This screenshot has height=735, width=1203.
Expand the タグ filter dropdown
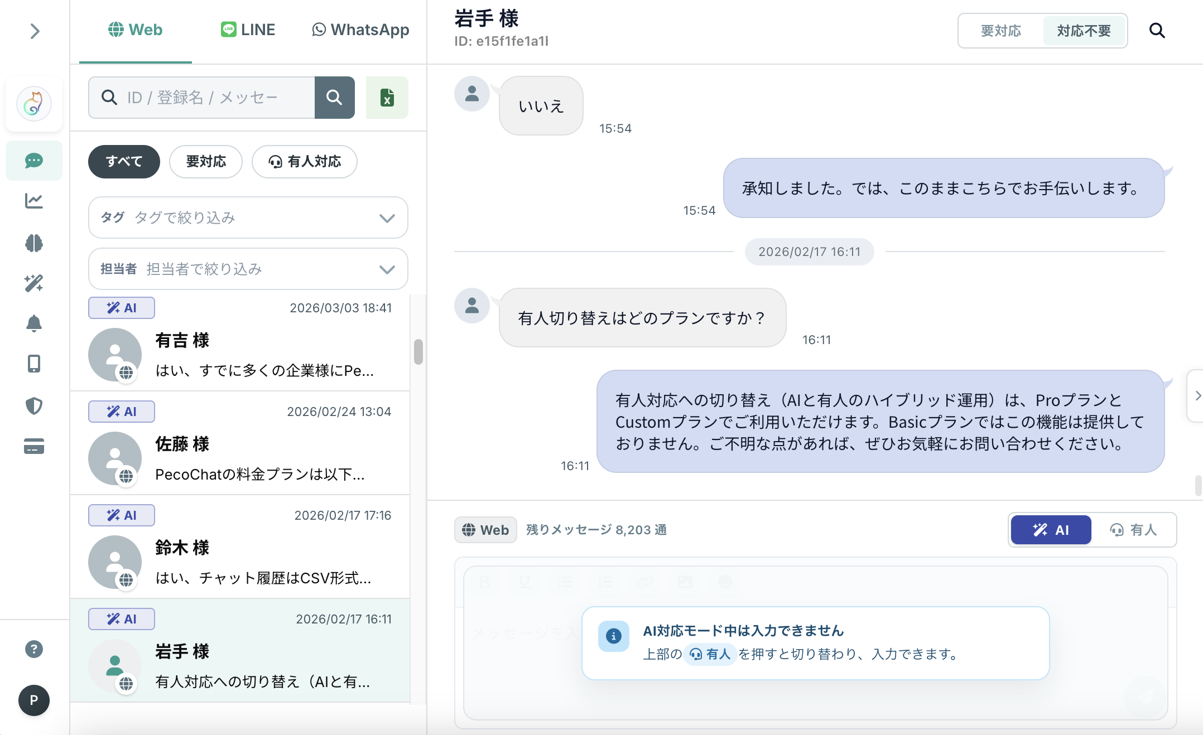[x=248, y=217]
